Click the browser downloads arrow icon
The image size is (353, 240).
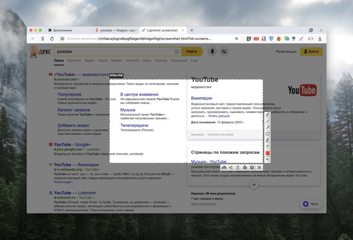320,39
